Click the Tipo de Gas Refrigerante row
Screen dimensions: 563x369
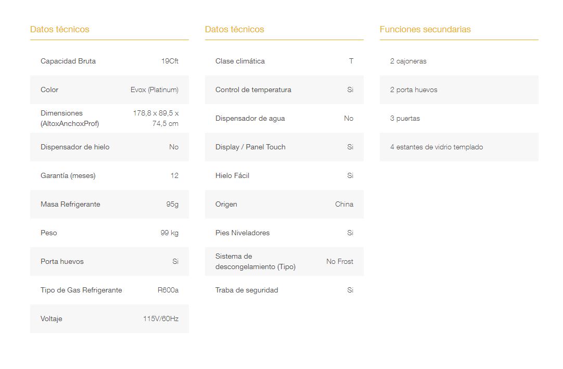click(109, 290)
